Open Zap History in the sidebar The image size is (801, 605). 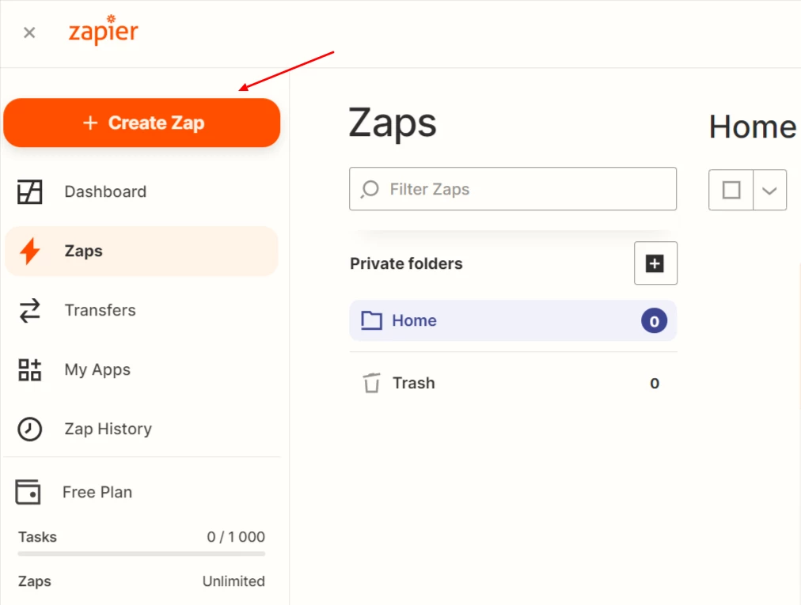pyautogui.click(x=142, y=429)
